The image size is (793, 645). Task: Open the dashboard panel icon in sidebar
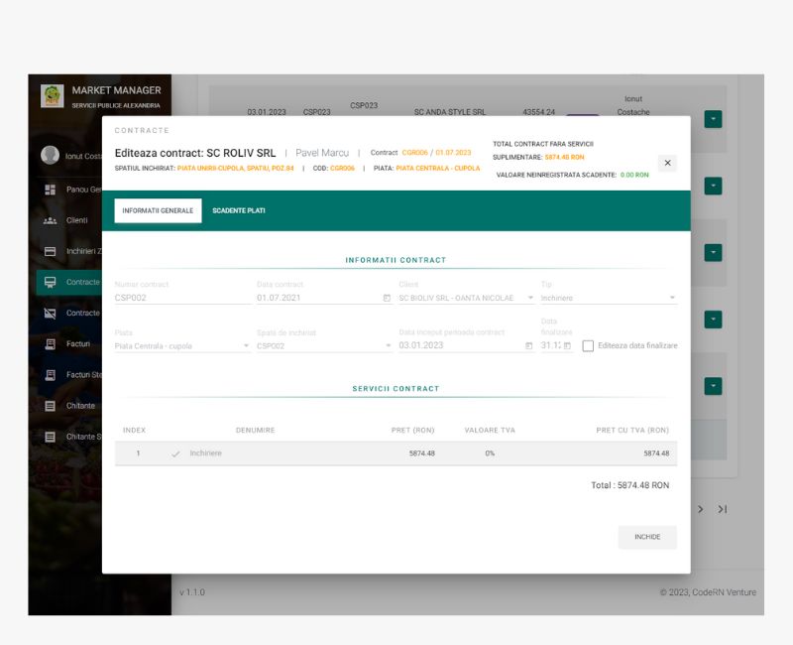point(50,190)
